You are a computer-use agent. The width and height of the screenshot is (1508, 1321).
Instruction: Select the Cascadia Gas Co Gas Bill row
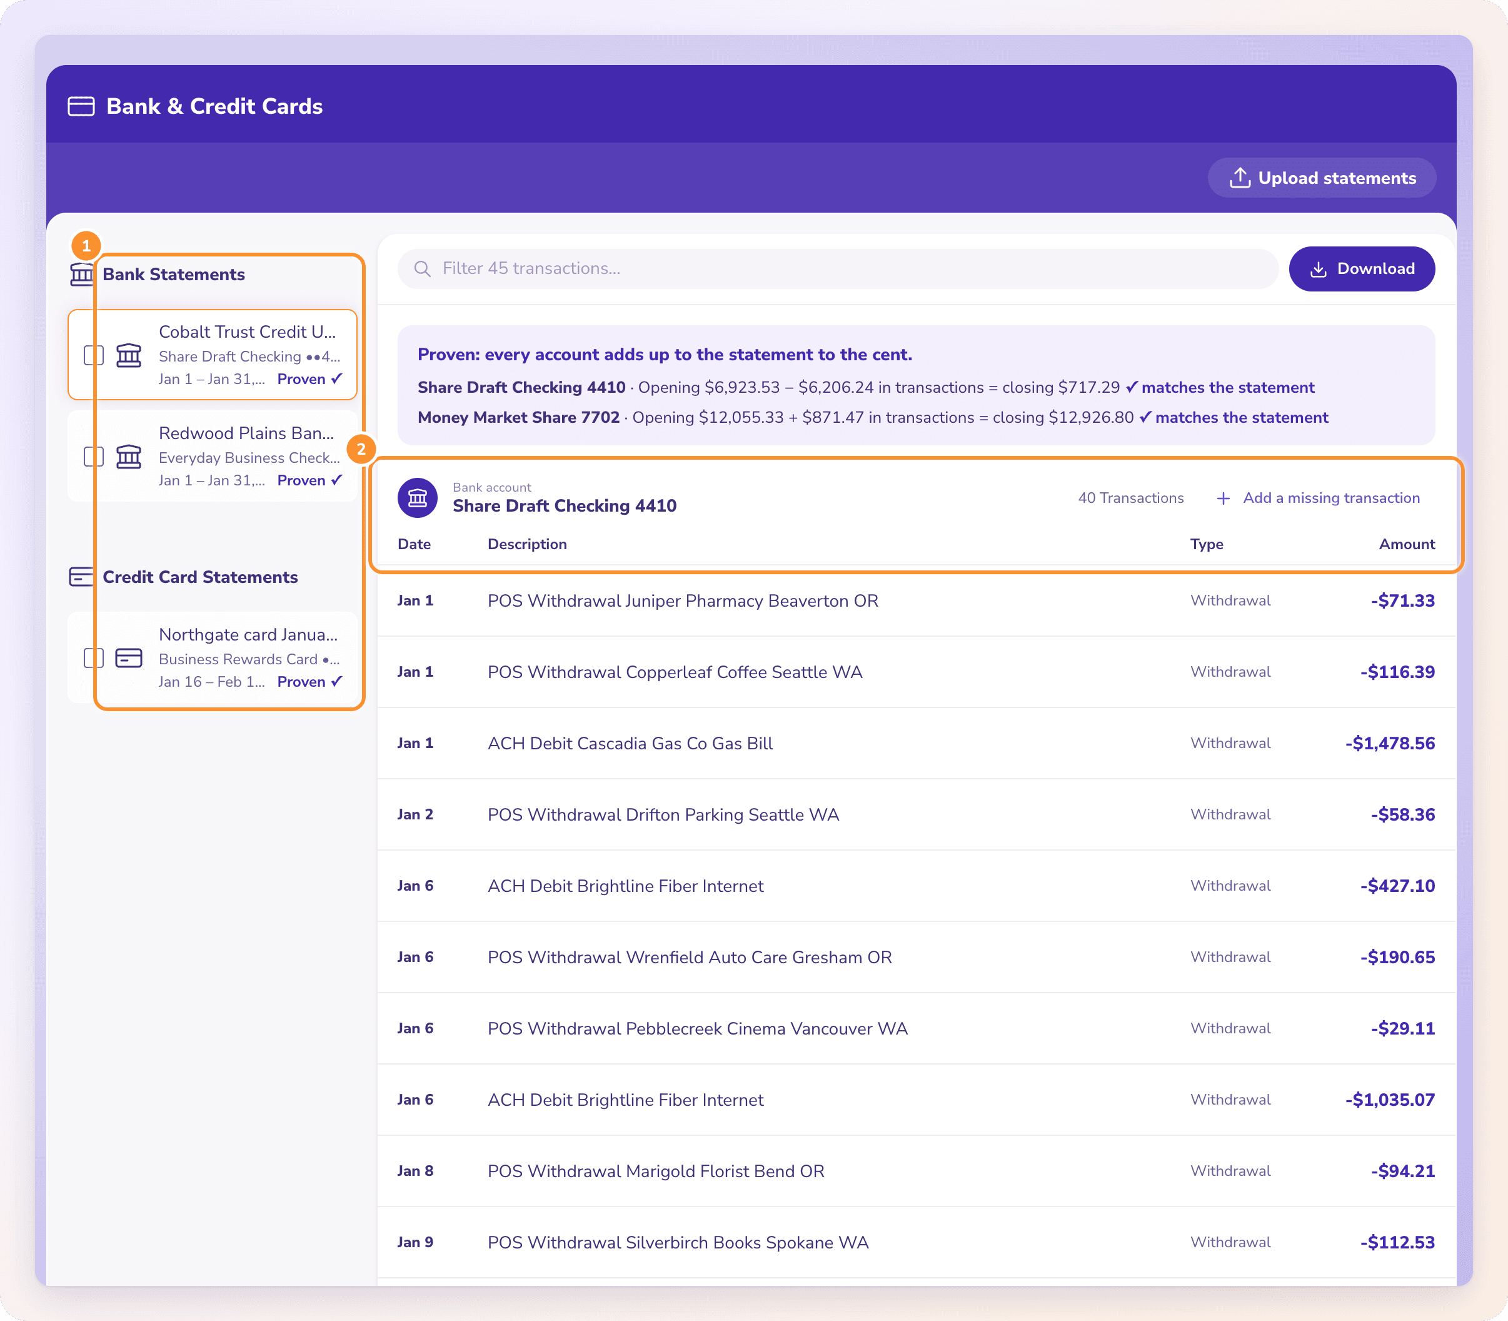click(x=917, y=743)
